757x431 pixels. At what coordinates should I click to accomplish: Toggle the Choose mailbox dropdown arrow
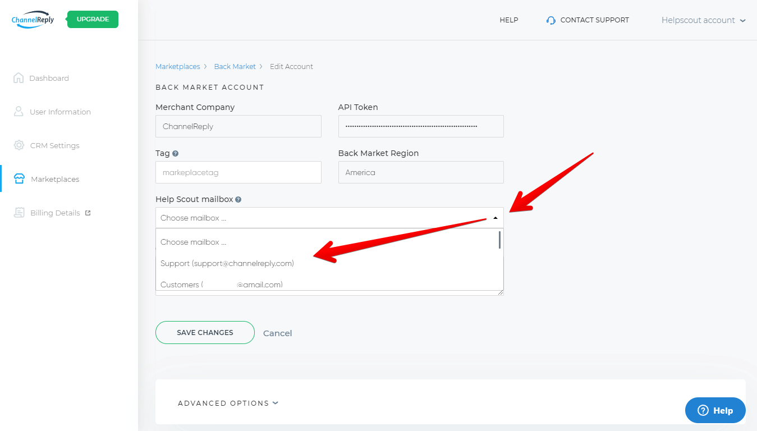pyautogui.click(x=495, y=218)
